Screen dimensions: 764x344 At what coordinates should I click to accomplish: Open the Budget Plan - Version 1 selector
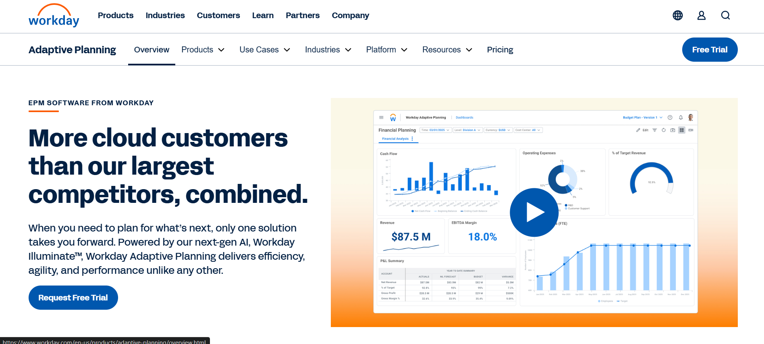point(643,117)
